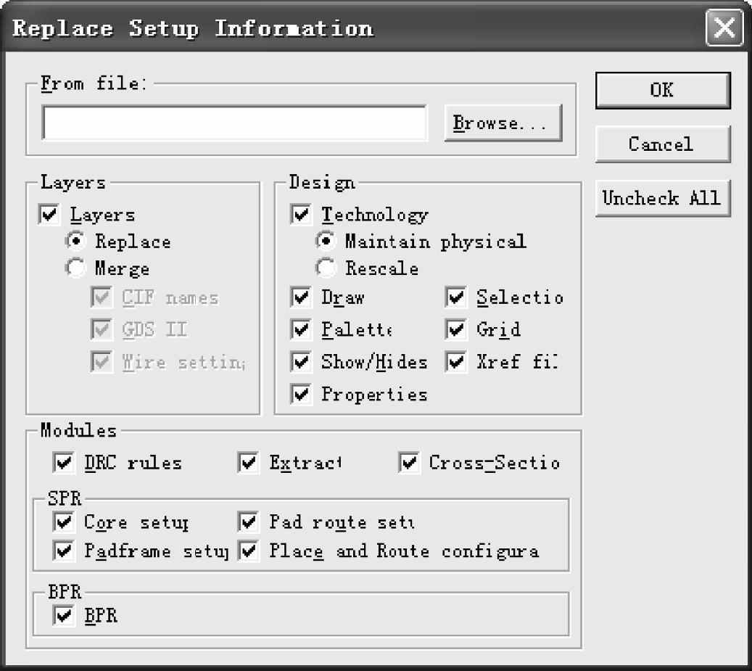
Task: Close the Replace Setup Information dialog
Action: coord(724,29)
